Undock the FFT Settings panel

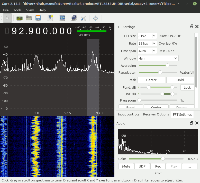(192, 27)
